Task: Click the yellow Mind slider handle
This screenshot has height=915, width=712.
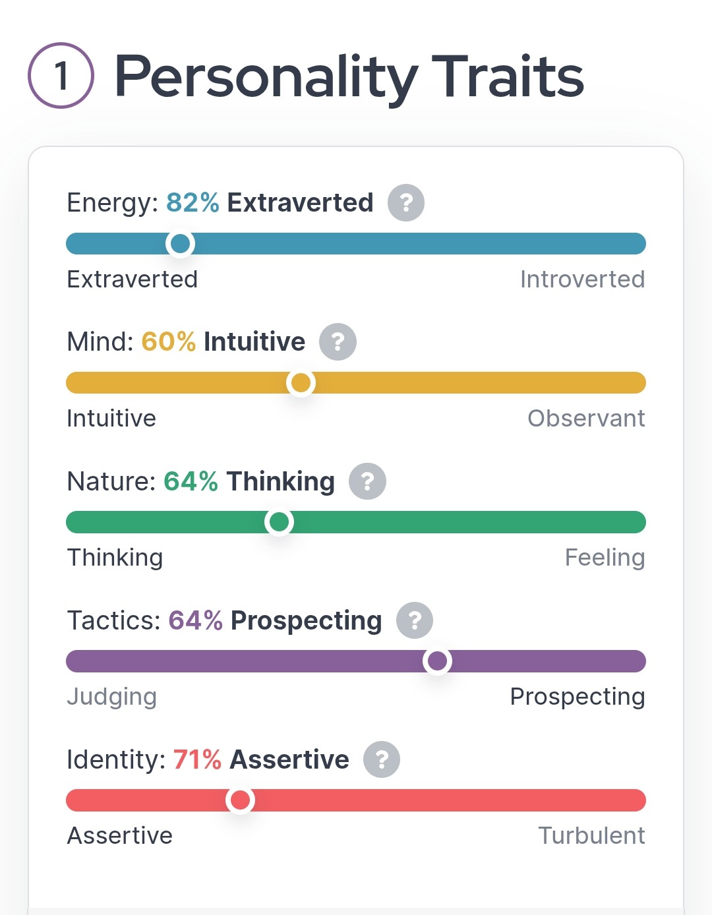Action: point(301,383)
